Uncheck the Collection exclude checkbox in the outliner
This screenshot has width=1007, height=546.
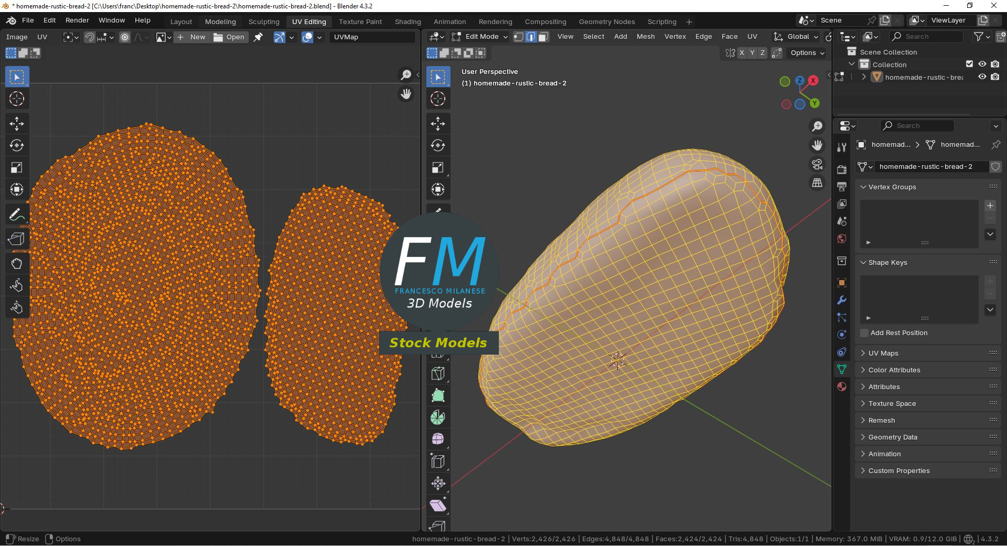click(x=970, y=64)
